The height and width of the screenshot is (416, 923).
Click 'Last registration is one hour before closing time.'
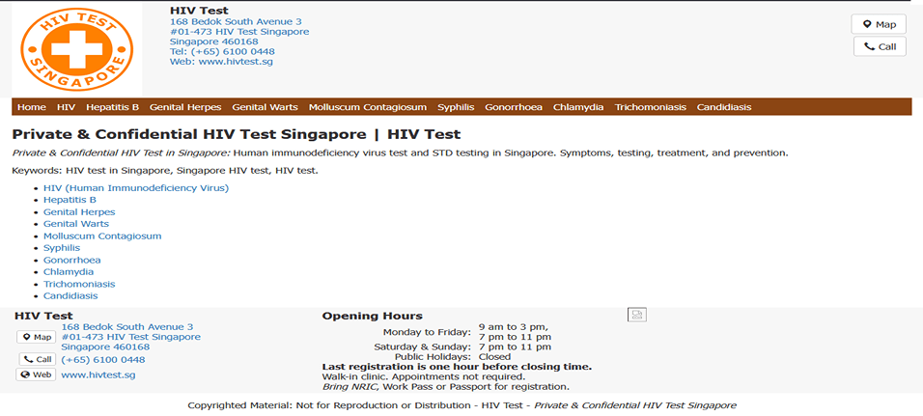[x=457, y=367]
